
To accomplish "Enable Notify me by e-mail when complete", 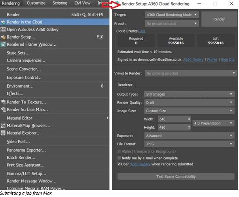I will 119,158.
